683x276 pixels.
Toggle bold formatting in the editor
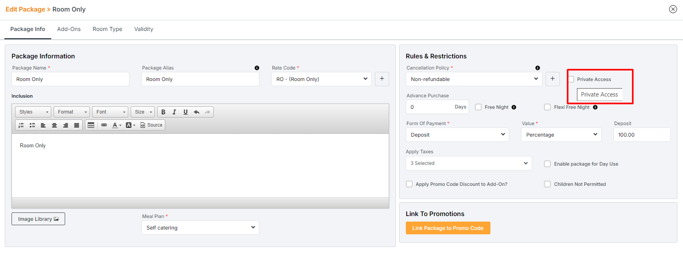coord(163,112)
